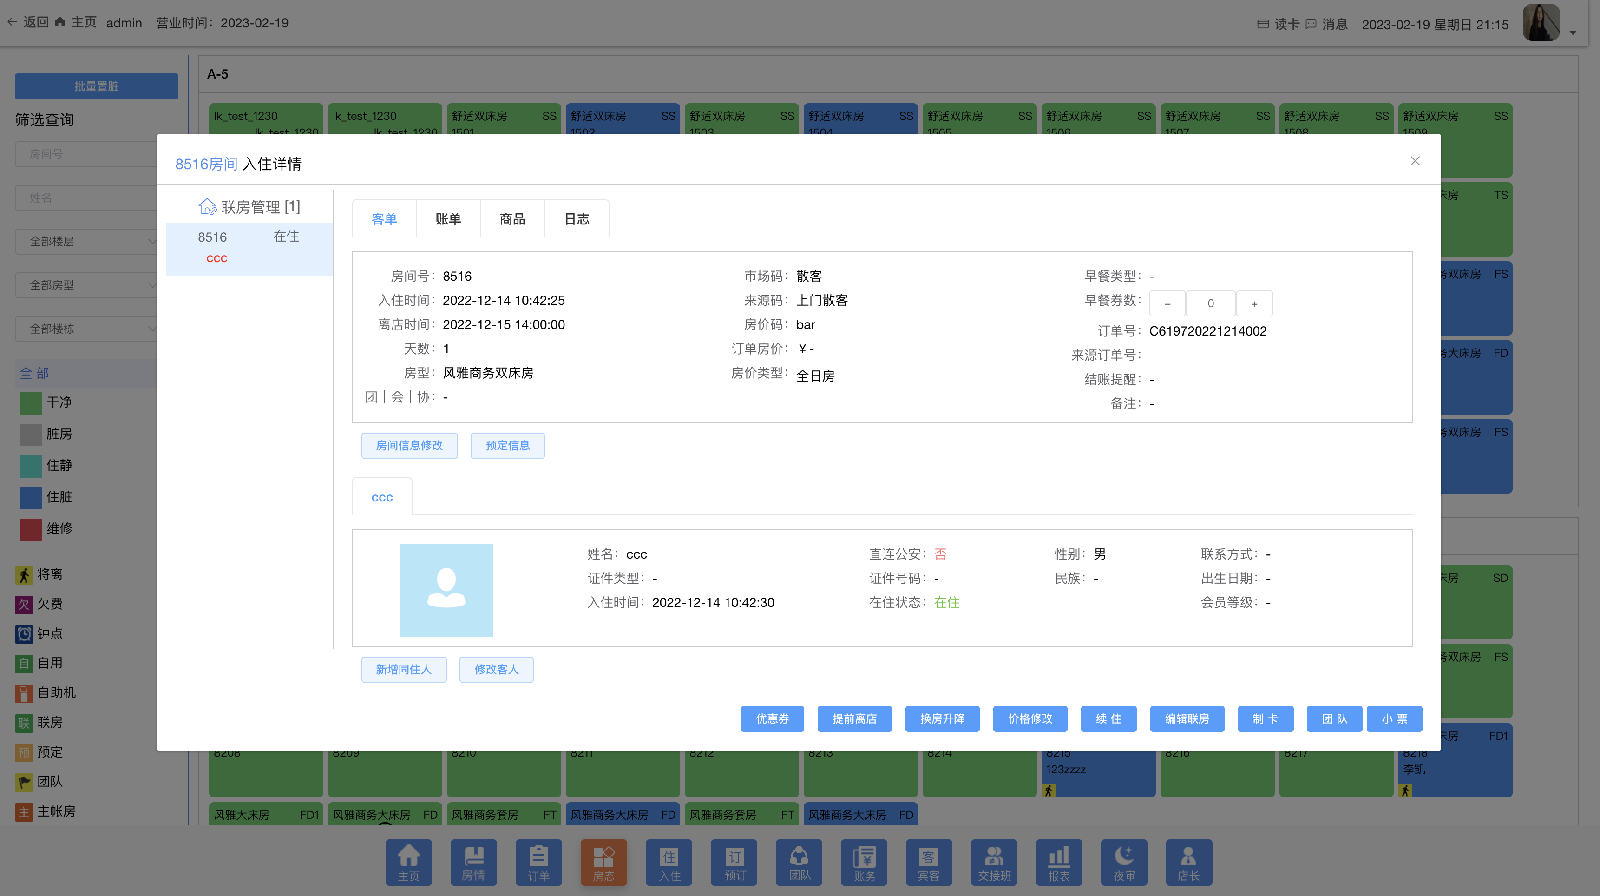Click the admin avatar photo
The image size is (1600, 896).
pyautogui.click(x=1541, y=23)
